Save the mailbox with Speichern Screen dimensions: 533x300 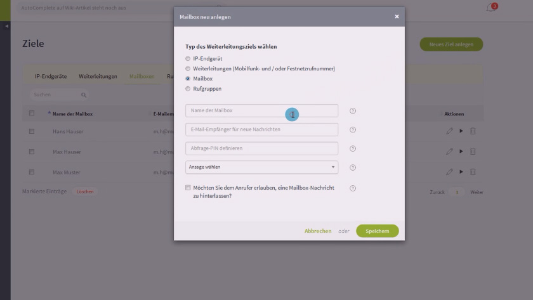coord(378,231)
